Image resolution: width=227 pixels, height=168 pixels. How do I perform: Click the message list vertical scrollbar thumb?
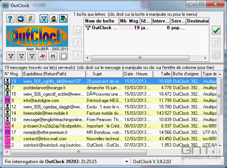coord(219,96)
